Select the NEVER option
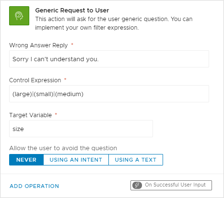 [x=26, y=160]
